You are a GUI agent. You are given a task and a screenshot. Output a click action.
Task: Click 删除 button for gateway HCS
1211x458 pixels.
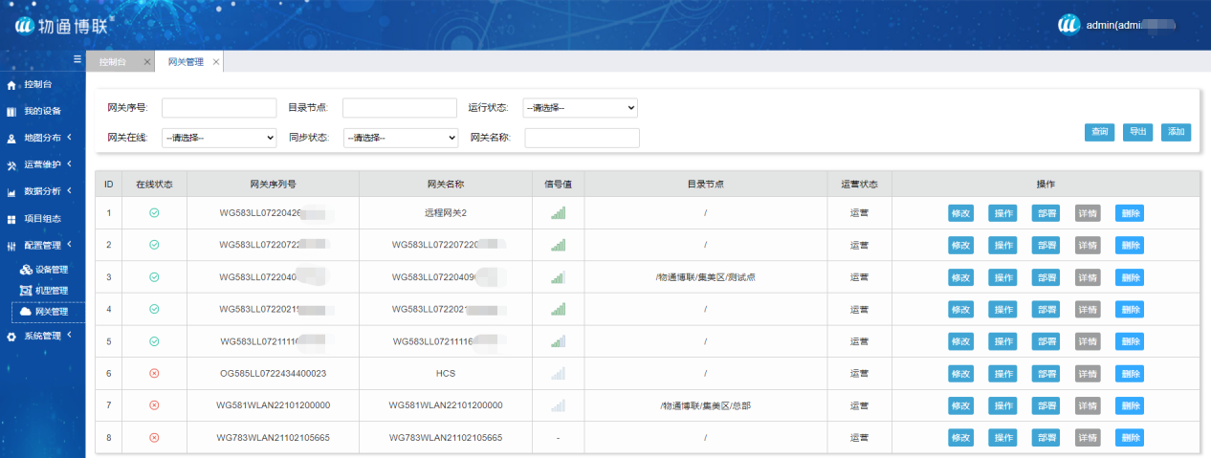[x=1129, y=373]
